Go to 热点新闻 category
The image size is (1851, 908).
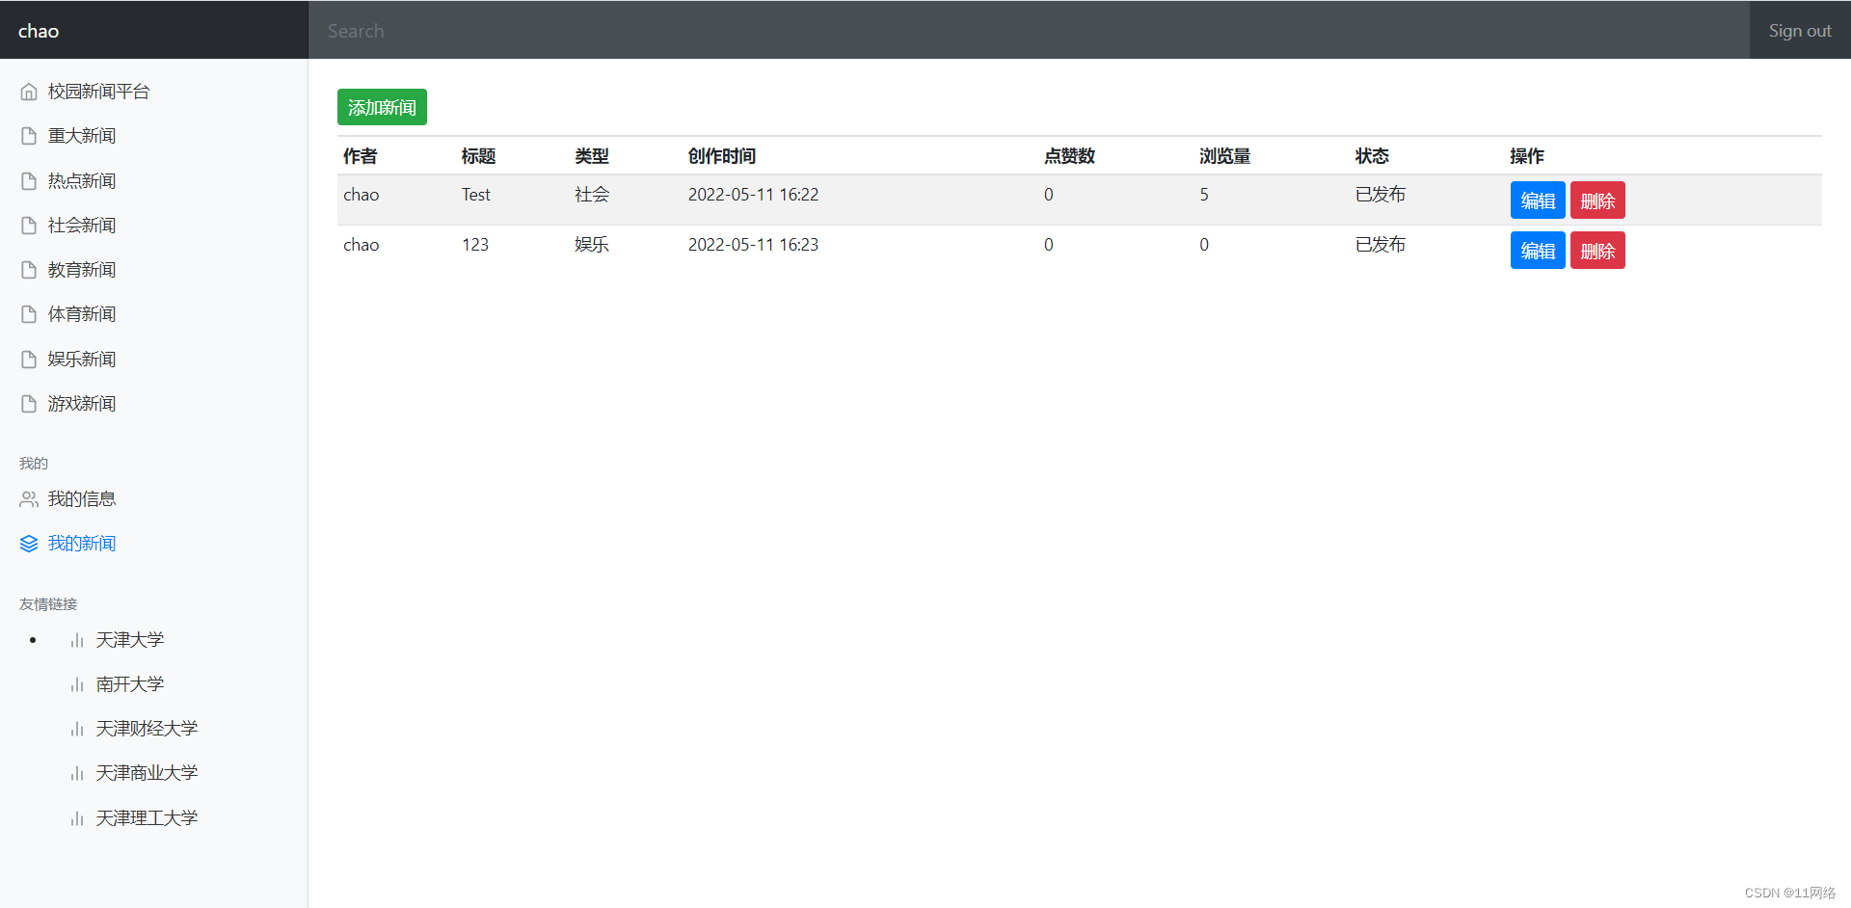click(82, 181)
